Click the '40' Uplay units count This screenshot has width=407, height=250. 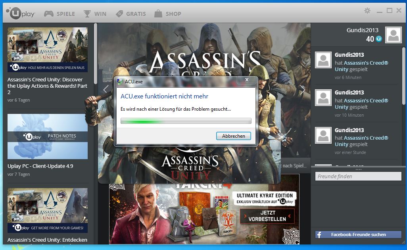pos(370,39)
